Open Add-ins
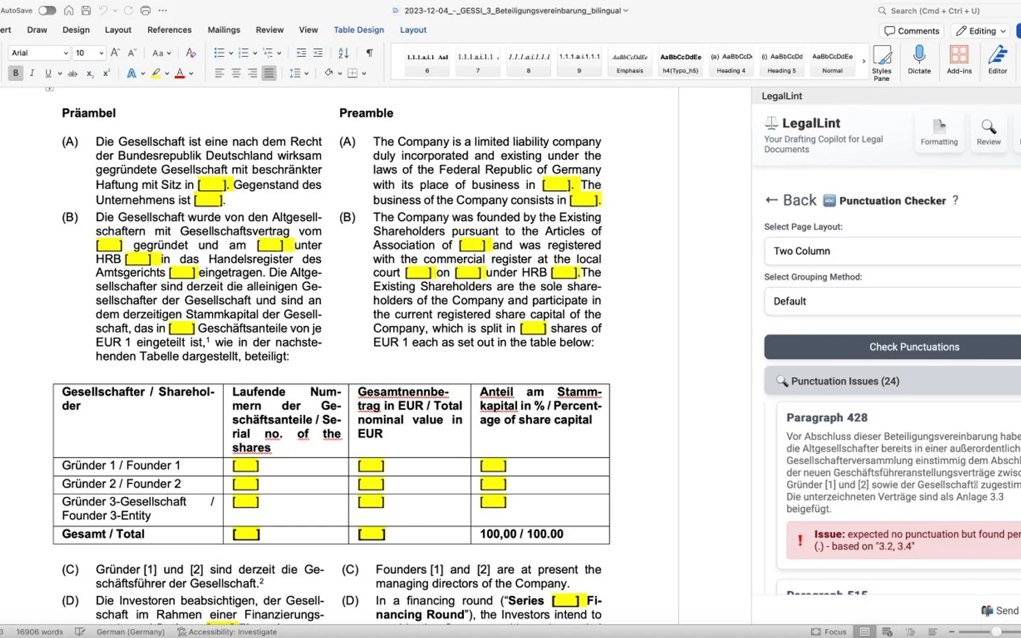 pos(959,60)
